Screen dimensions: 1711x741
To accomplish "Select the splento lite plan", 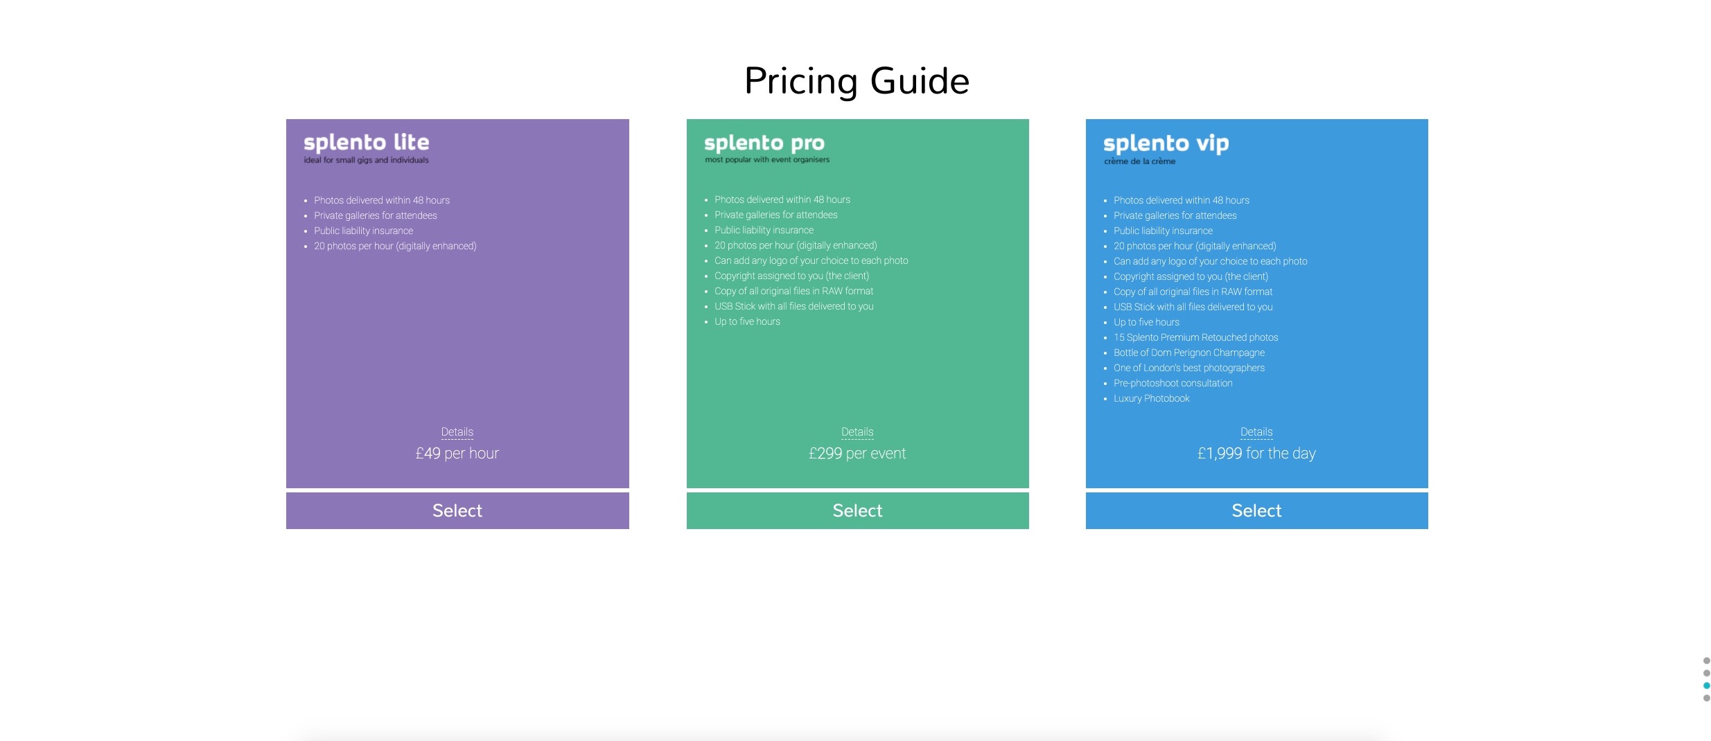I will [x=457, y=510].
